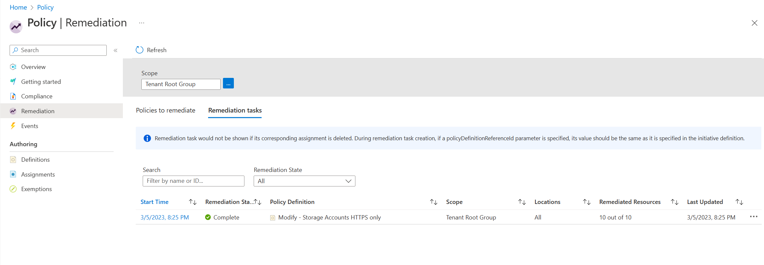Click the scope picker ellipsis button
Image resolution: width=764 pixels, height=265 pixels.
[228, 83]
